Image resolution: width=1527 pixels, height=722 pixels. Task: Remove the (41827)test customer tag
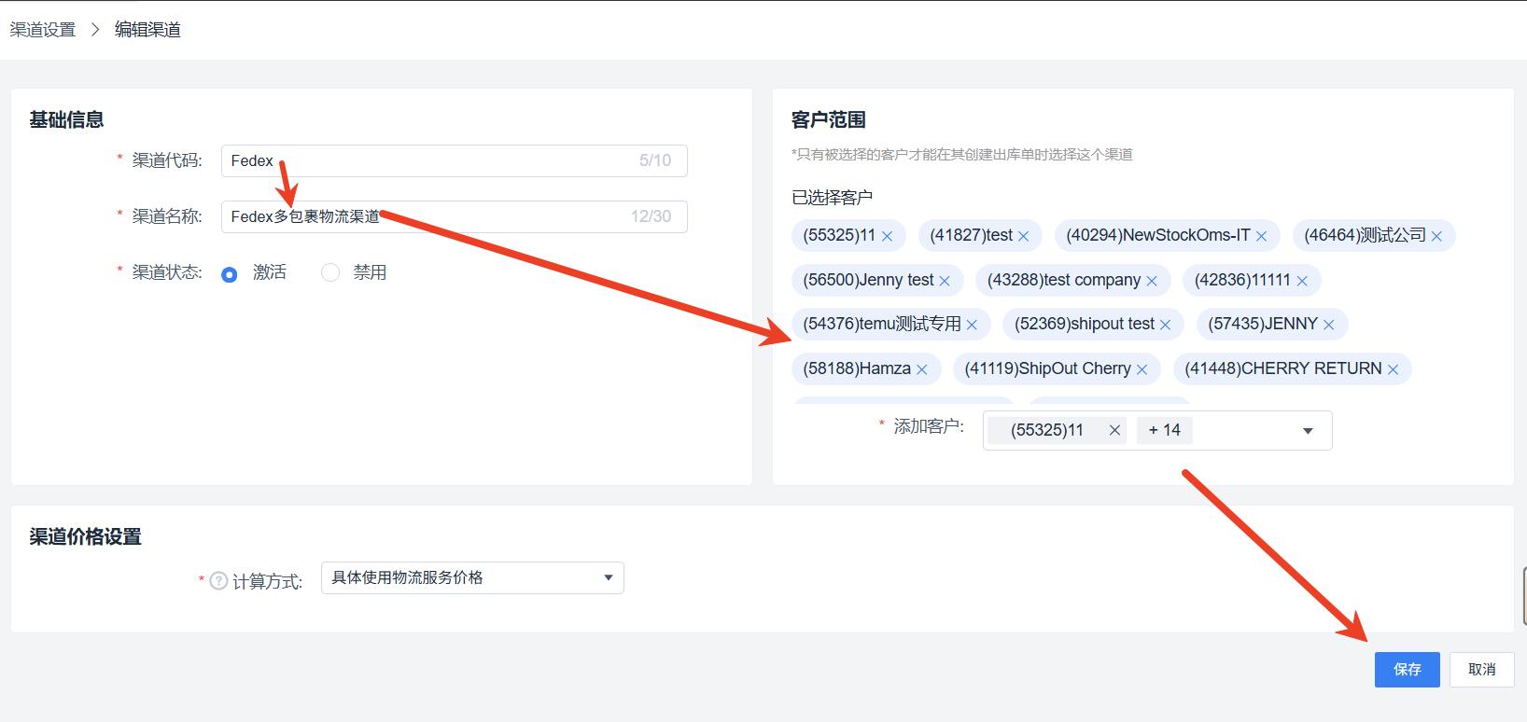pyautogui.click(x=1023, y=236)
